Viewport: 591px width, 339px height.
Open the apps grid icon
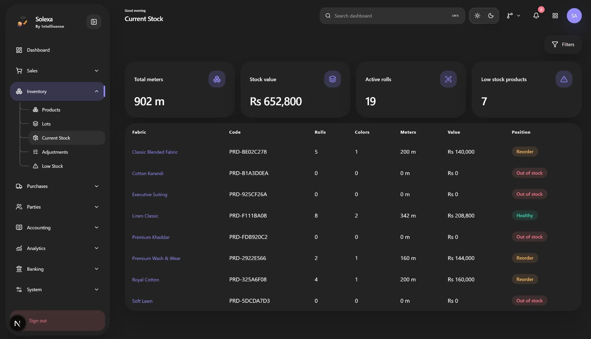pyautogui.click(x=555, y=16)
